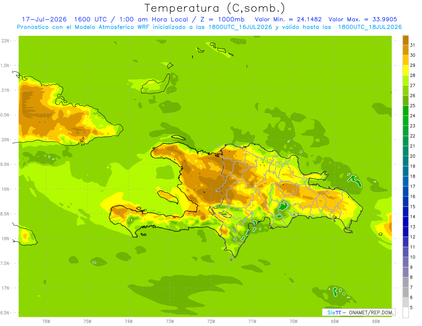Click longitude axis label '68W'
Screen dimensions: 422x326
tap(376, 321)
